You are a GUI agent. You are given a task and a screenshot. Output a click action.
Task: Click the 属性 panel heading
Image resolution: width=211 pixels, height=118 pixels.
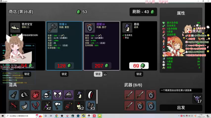pyautogui.click(x=181, y=13)
